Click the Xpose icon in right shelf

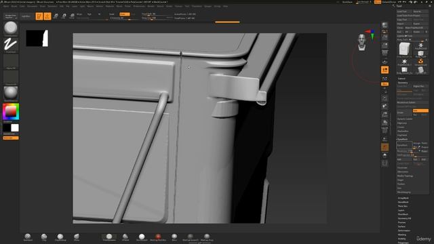[384, 163]
